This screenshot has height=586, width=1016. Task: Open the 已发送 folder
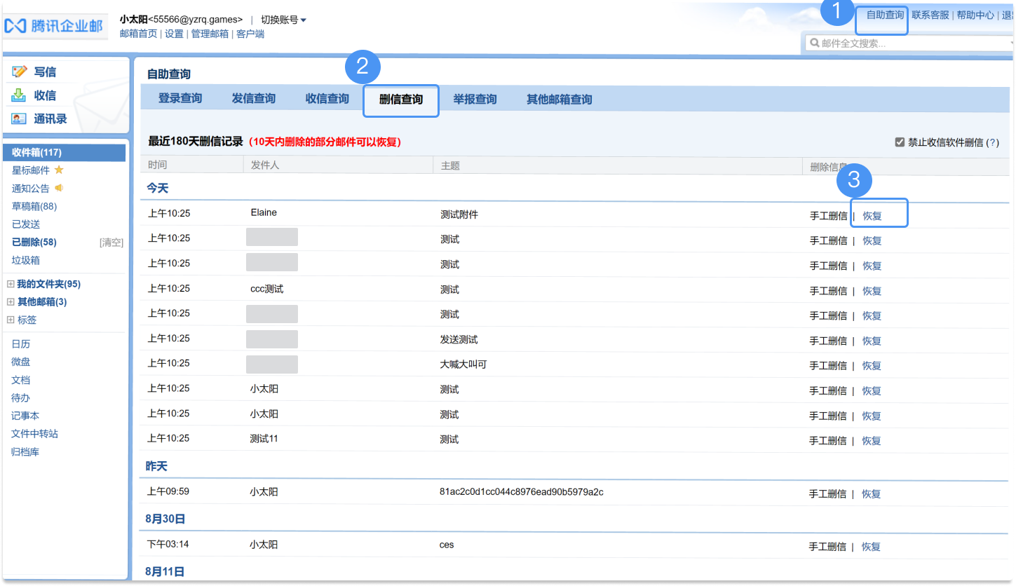[x=26, y=224]
